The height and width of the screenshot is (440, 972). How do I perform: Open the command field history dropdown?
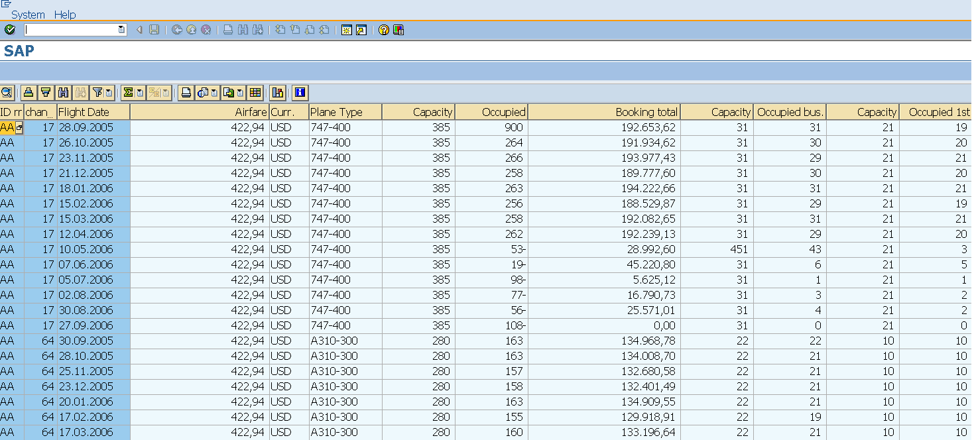pyautogui.click(x=121, y=30)
